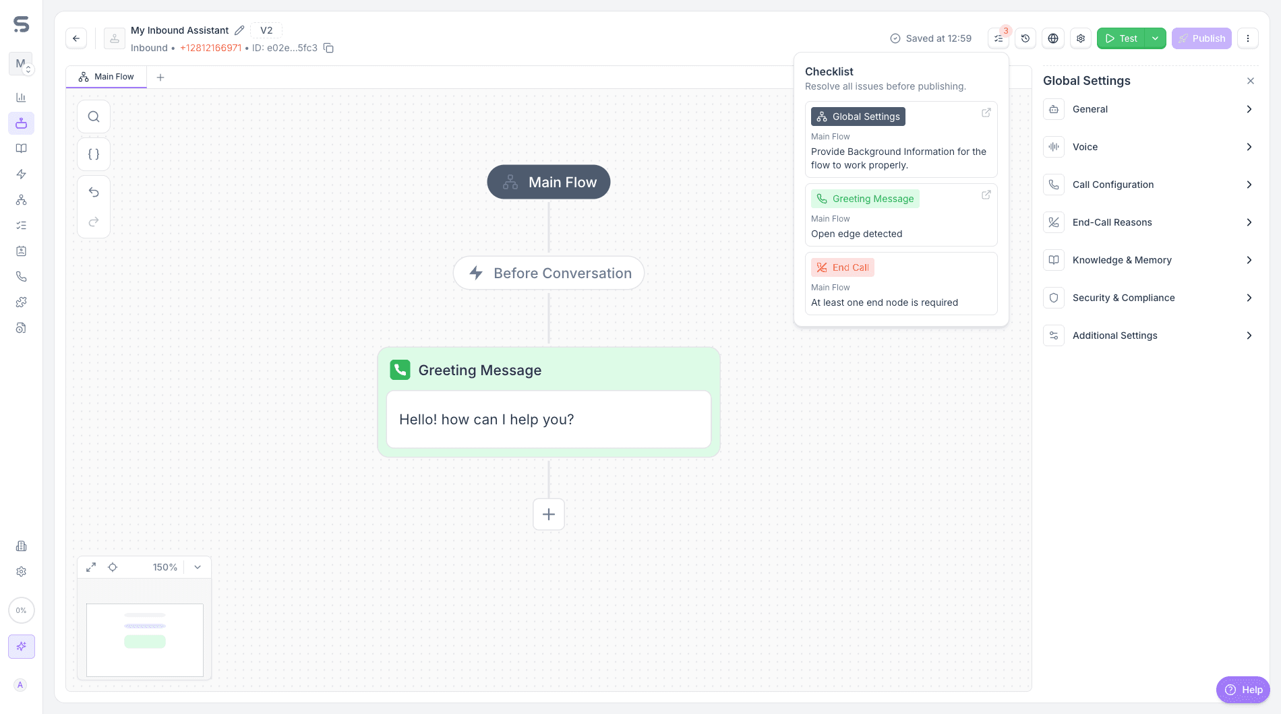The image size is (1281, 714).
Task: Rename the assistant using the pencil icon
Action: click(x=239, y=30)
